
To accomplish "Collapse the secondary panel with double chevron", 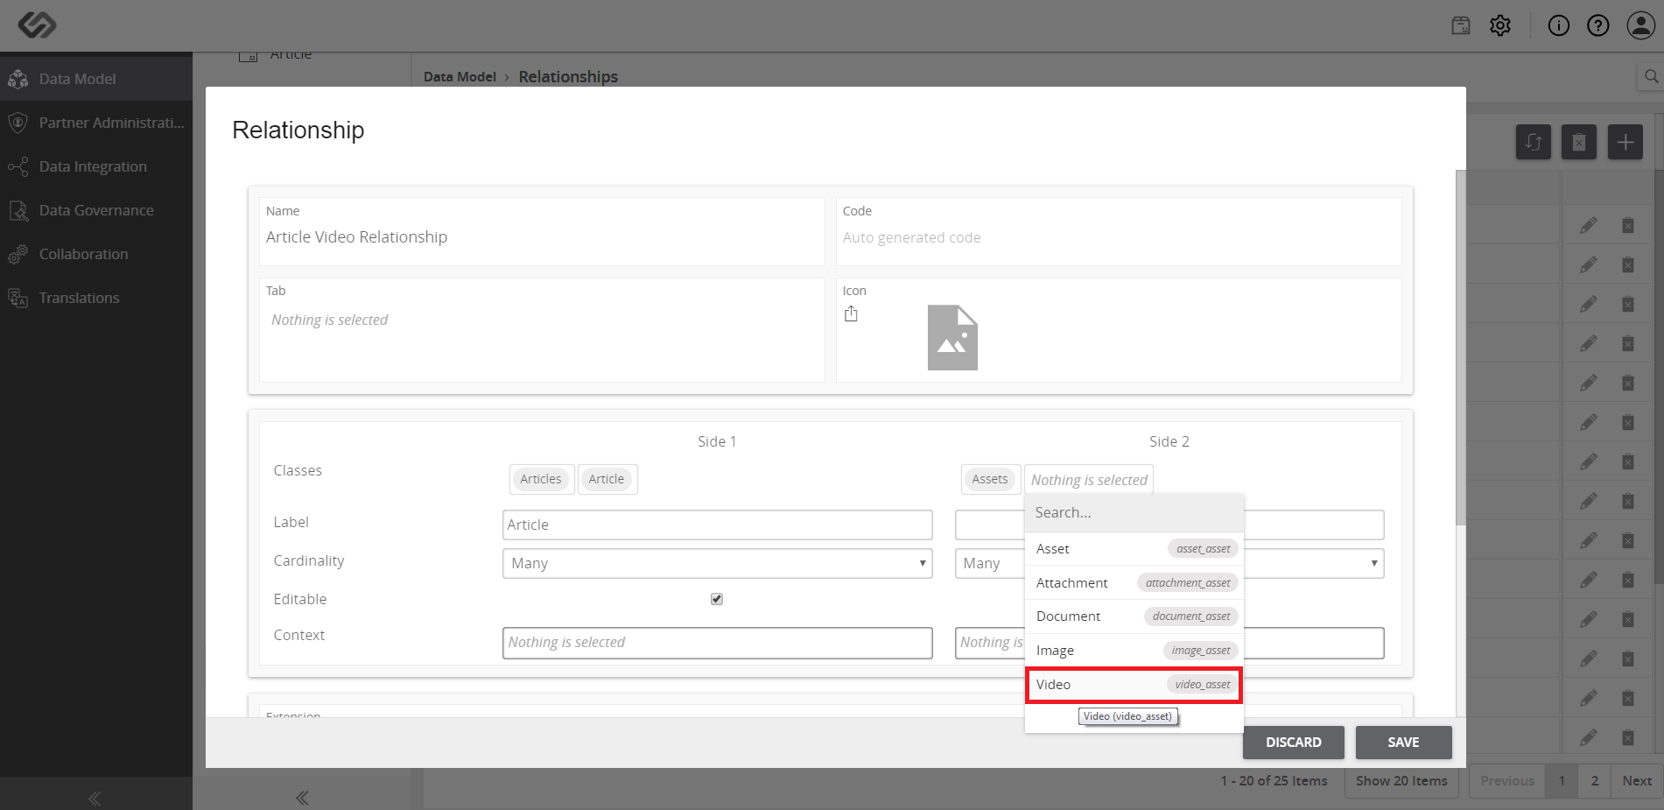I will 302,798.
